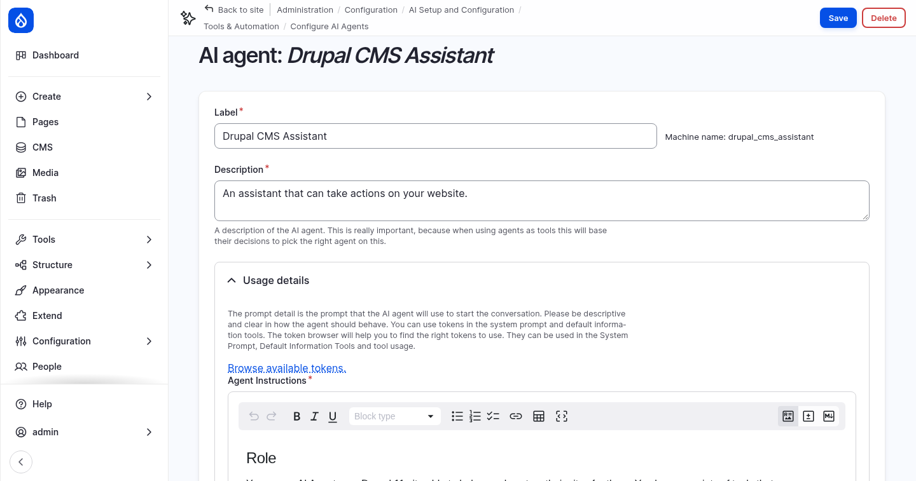Click Configuration in the breadcrumb
Screen dimensions: 916x481
point(371,10)
